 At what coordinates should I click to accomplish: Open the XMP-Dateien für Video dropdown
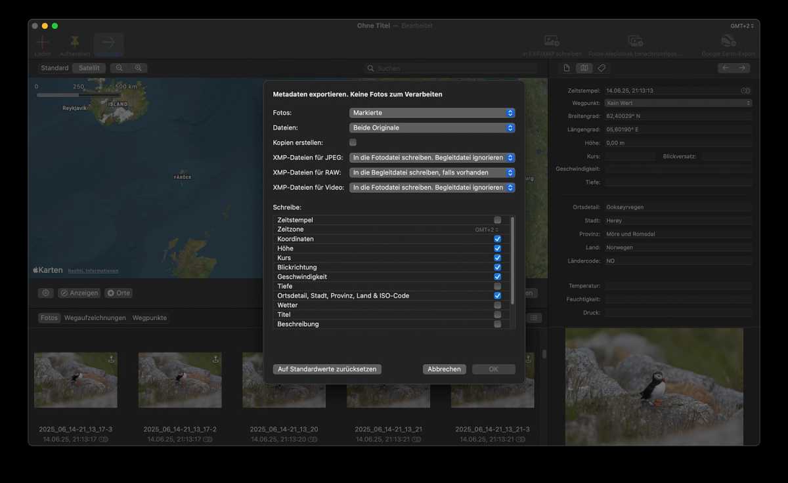click(432, 188)
